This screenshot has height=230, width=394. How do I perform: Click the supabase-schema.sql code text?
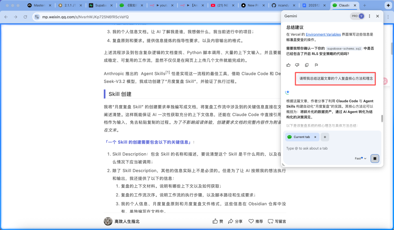(344, 49)
